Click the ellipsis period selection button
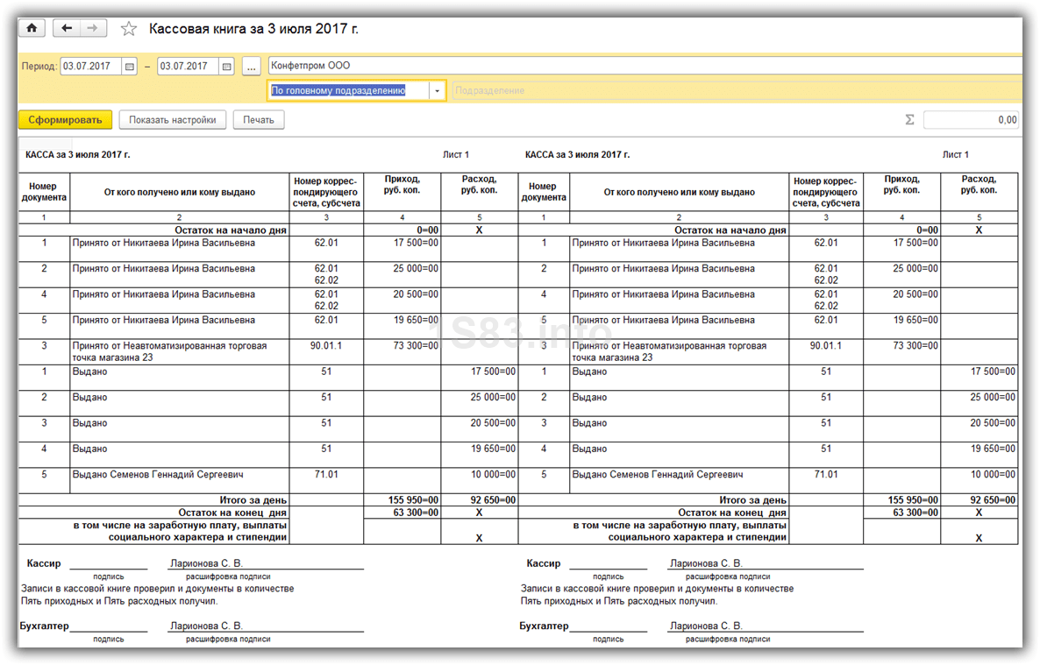1040x665 pixels. (252, 67)
